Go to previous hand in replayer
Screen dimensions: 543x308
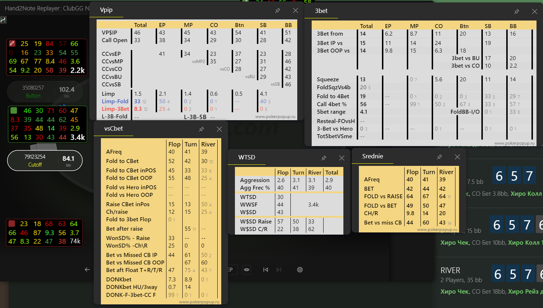click(x=266, y=269)
